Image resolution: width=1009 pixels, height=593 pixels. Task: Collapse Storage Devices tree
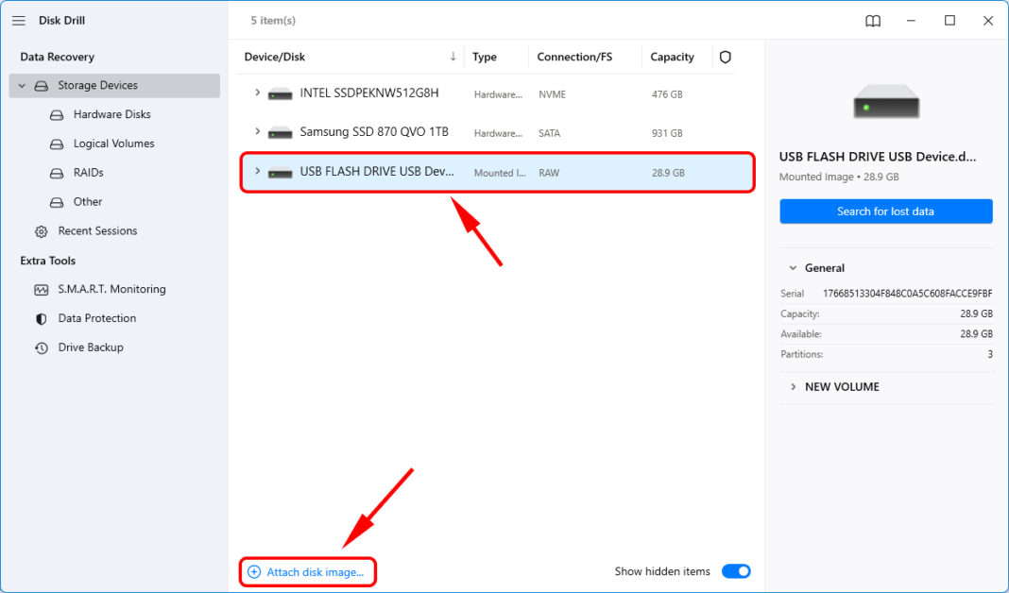point(23,85)
